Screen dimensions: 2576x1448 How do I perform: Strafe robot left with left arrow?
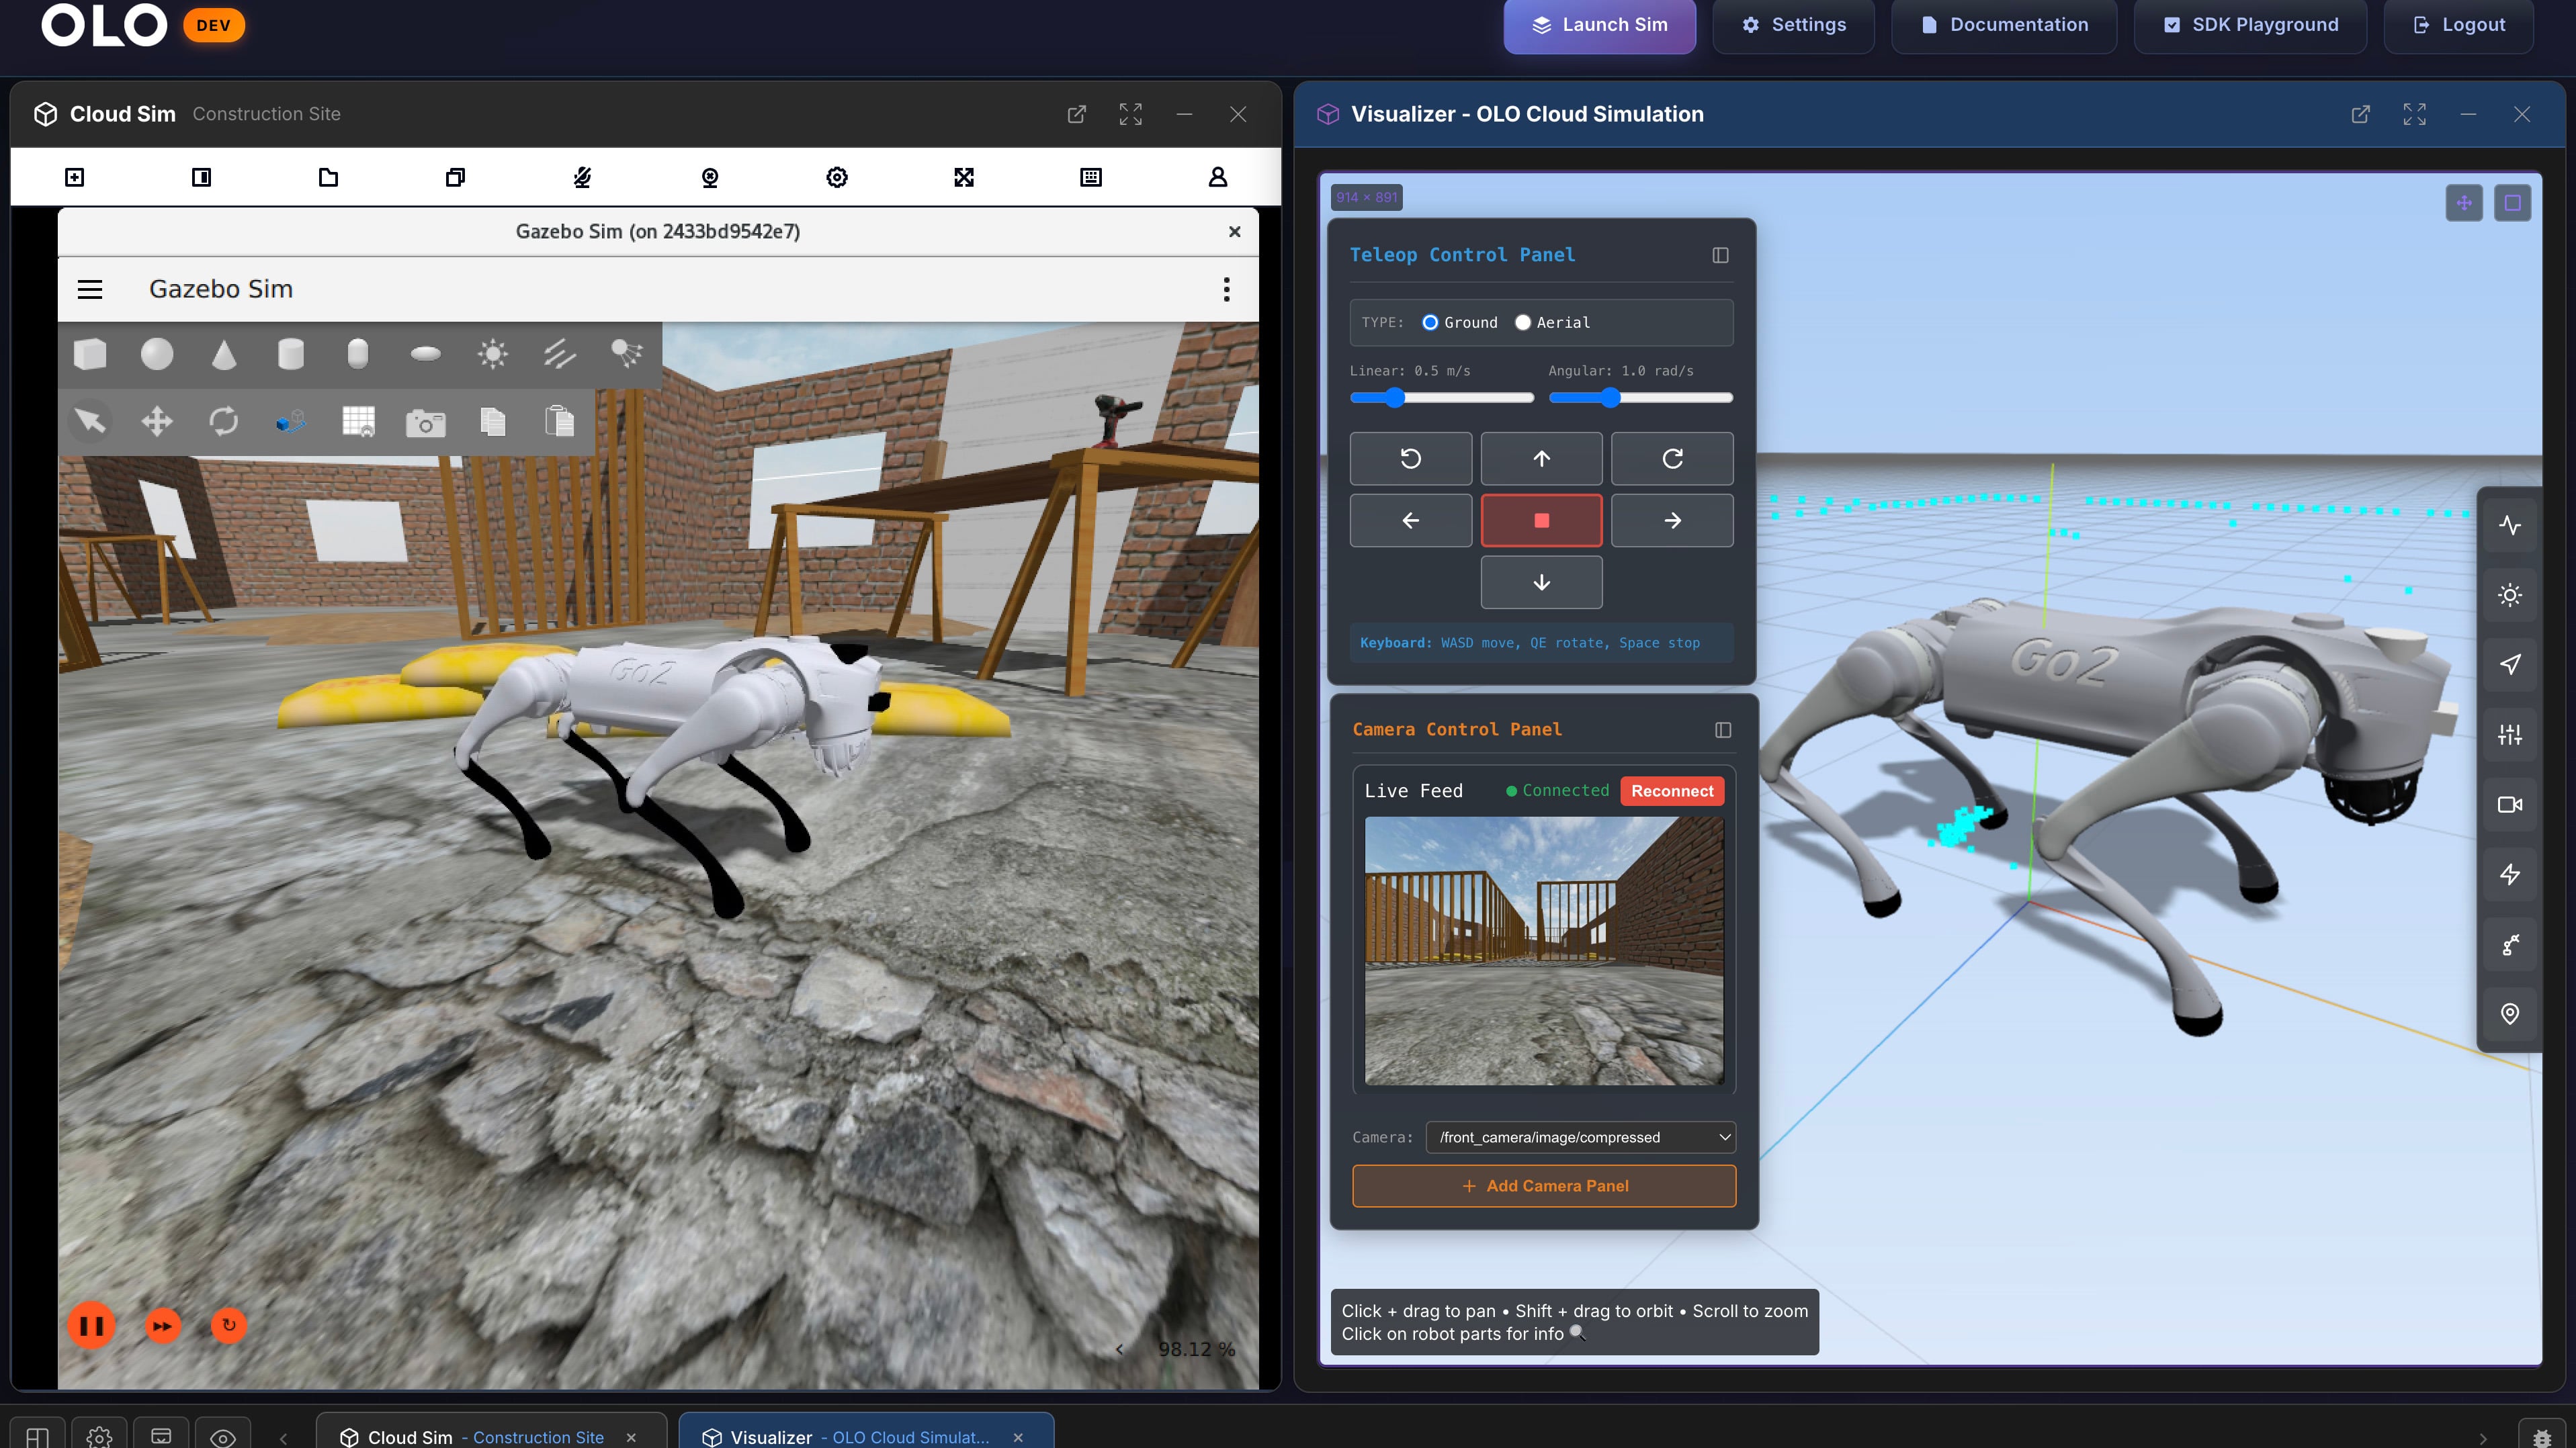coord(1410,521)
